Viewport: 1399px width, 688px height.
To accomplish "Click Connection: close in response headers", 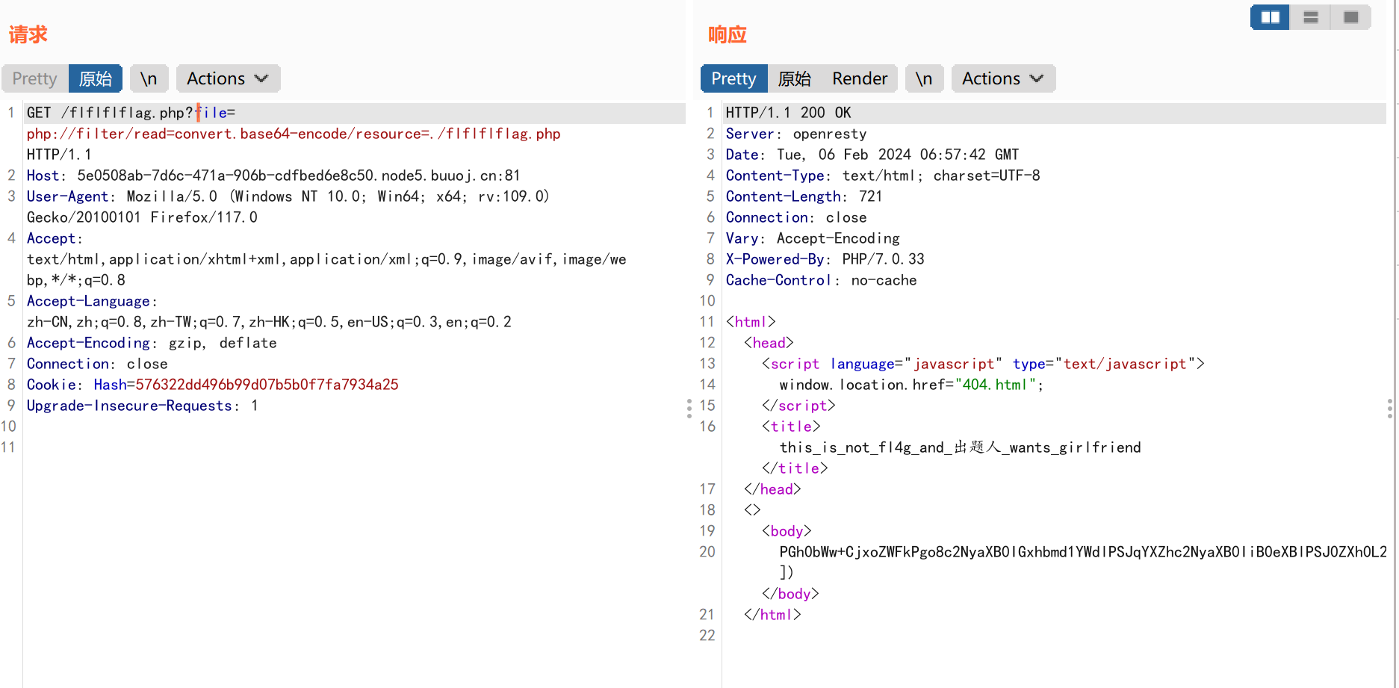I will click(796, 217).
